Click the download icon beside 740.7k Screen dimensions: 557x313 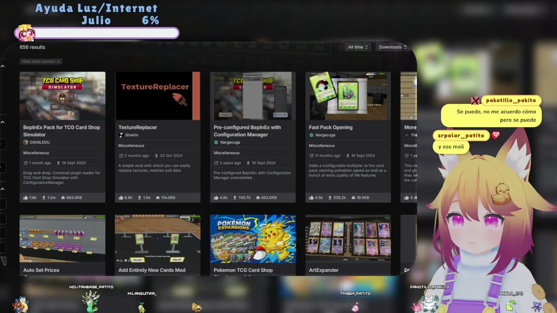[x=235, y=198]
